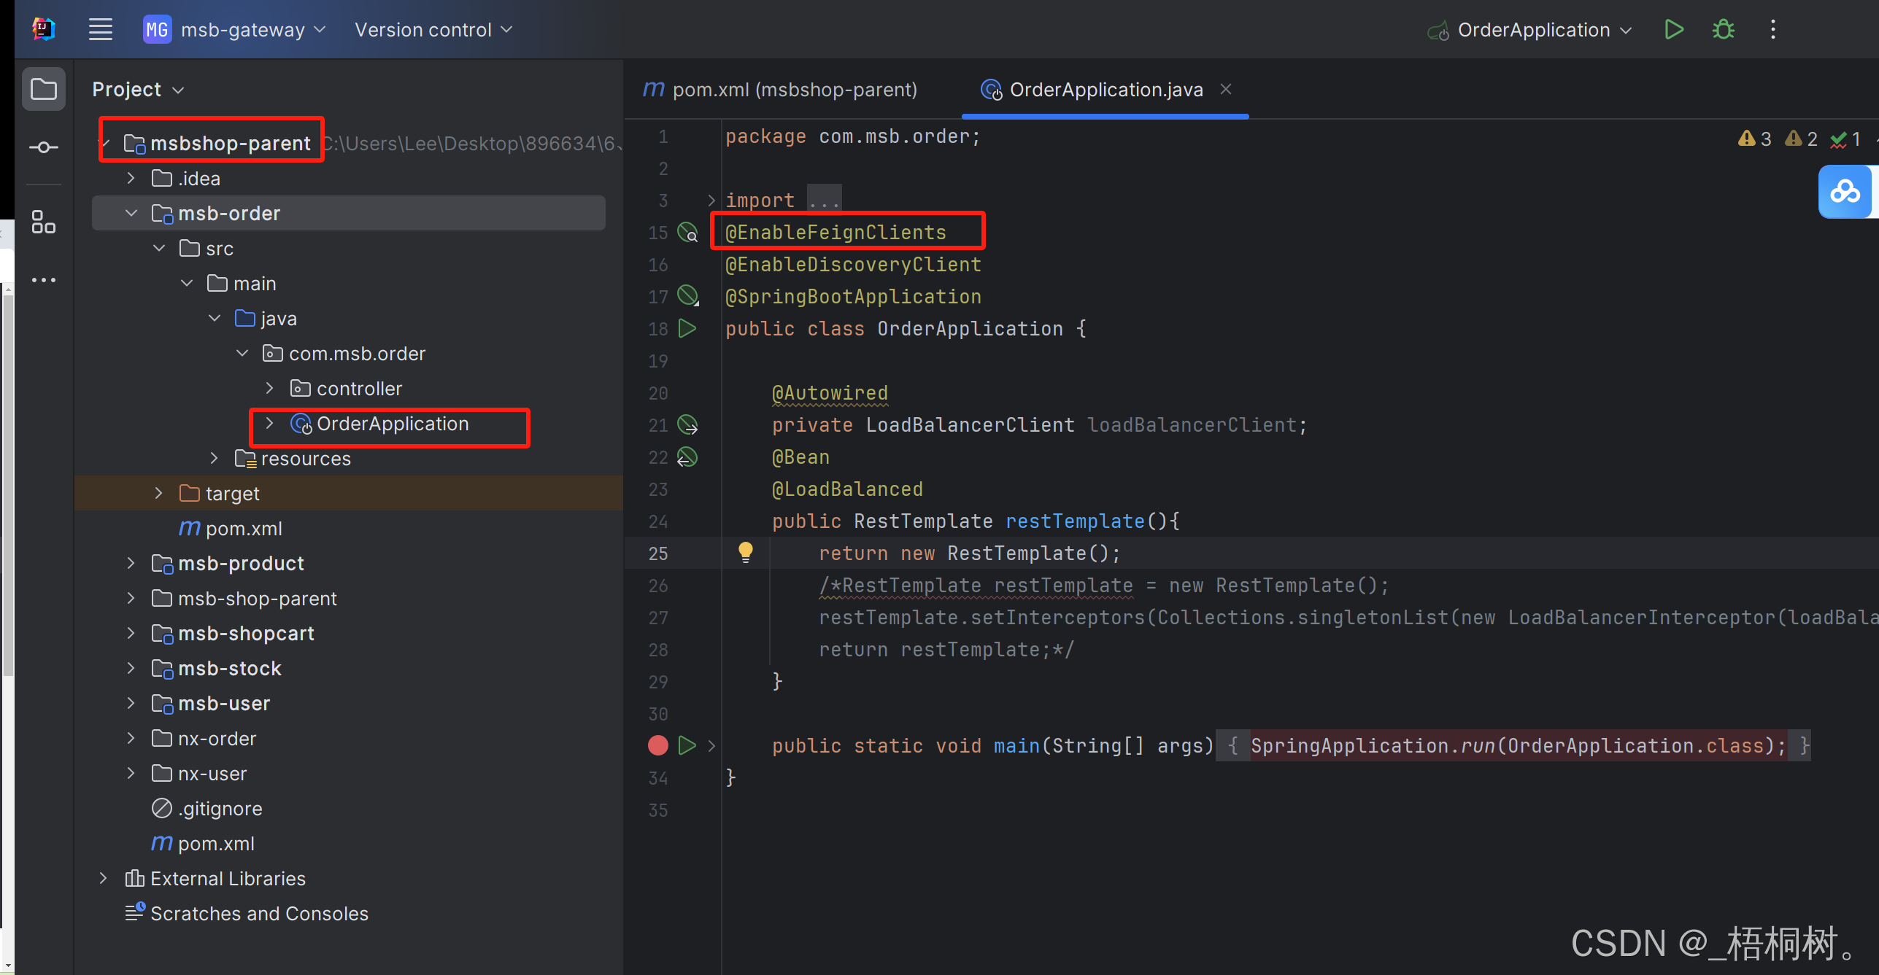The width and height of the screenshot is (1879, 975).
Task: Collapse the msb-order module folder
Action: coord(131,213)
